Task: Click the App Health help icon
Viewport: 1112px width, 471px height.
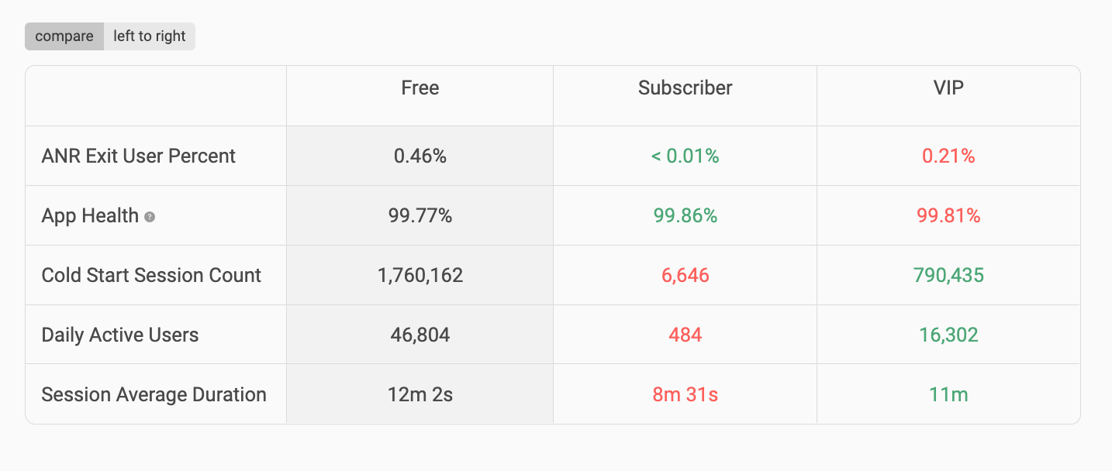Action: [150, 217]
